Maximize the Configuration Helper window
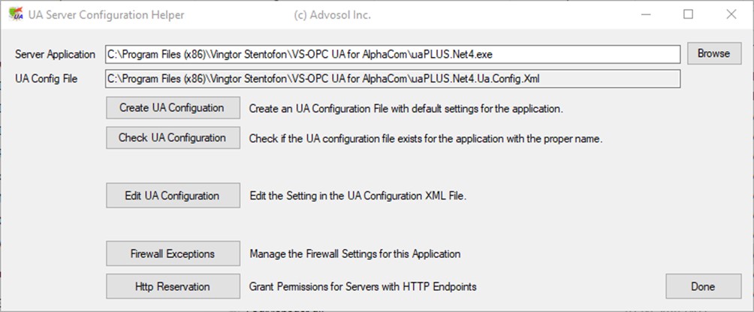 point(688,14)
